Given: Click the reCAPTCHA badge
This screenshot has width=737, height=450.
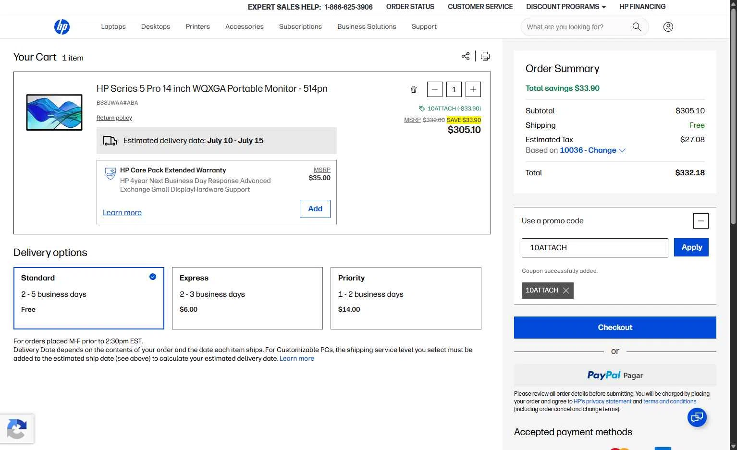Looking at the screenshot, I should click(17, 429).
